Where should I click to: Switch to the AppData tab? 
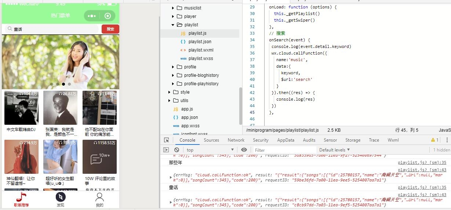[x=285, y=140]
